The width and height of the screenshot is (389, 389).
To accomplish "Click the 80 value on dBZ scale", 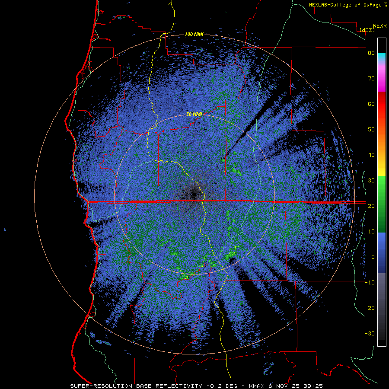I will tap(371, 53).
